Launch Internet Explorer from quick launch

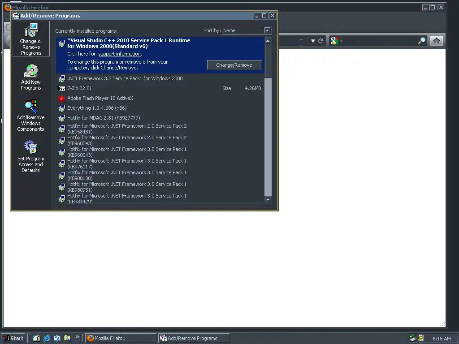[x=47, y=338]
